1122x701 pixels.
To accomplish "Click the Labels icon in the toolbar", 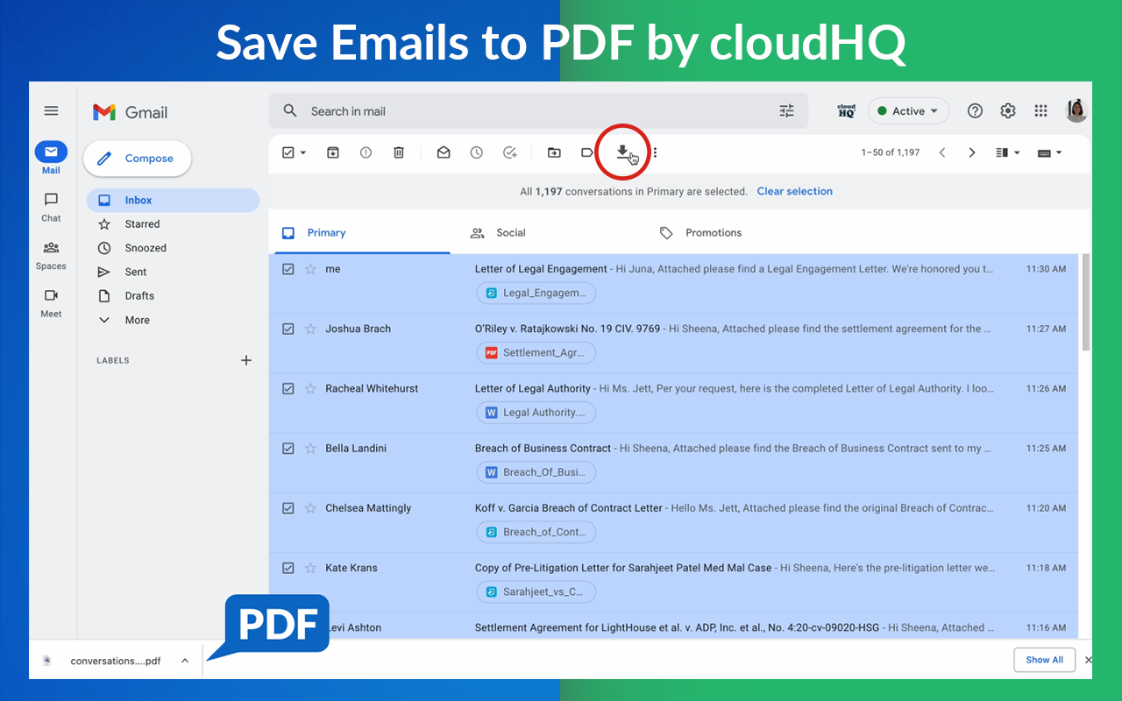I will tap(586, 152).
